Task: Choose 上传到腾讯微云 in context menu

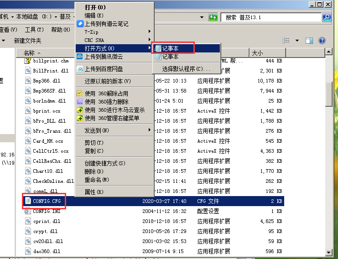Action: coord(104,57)
